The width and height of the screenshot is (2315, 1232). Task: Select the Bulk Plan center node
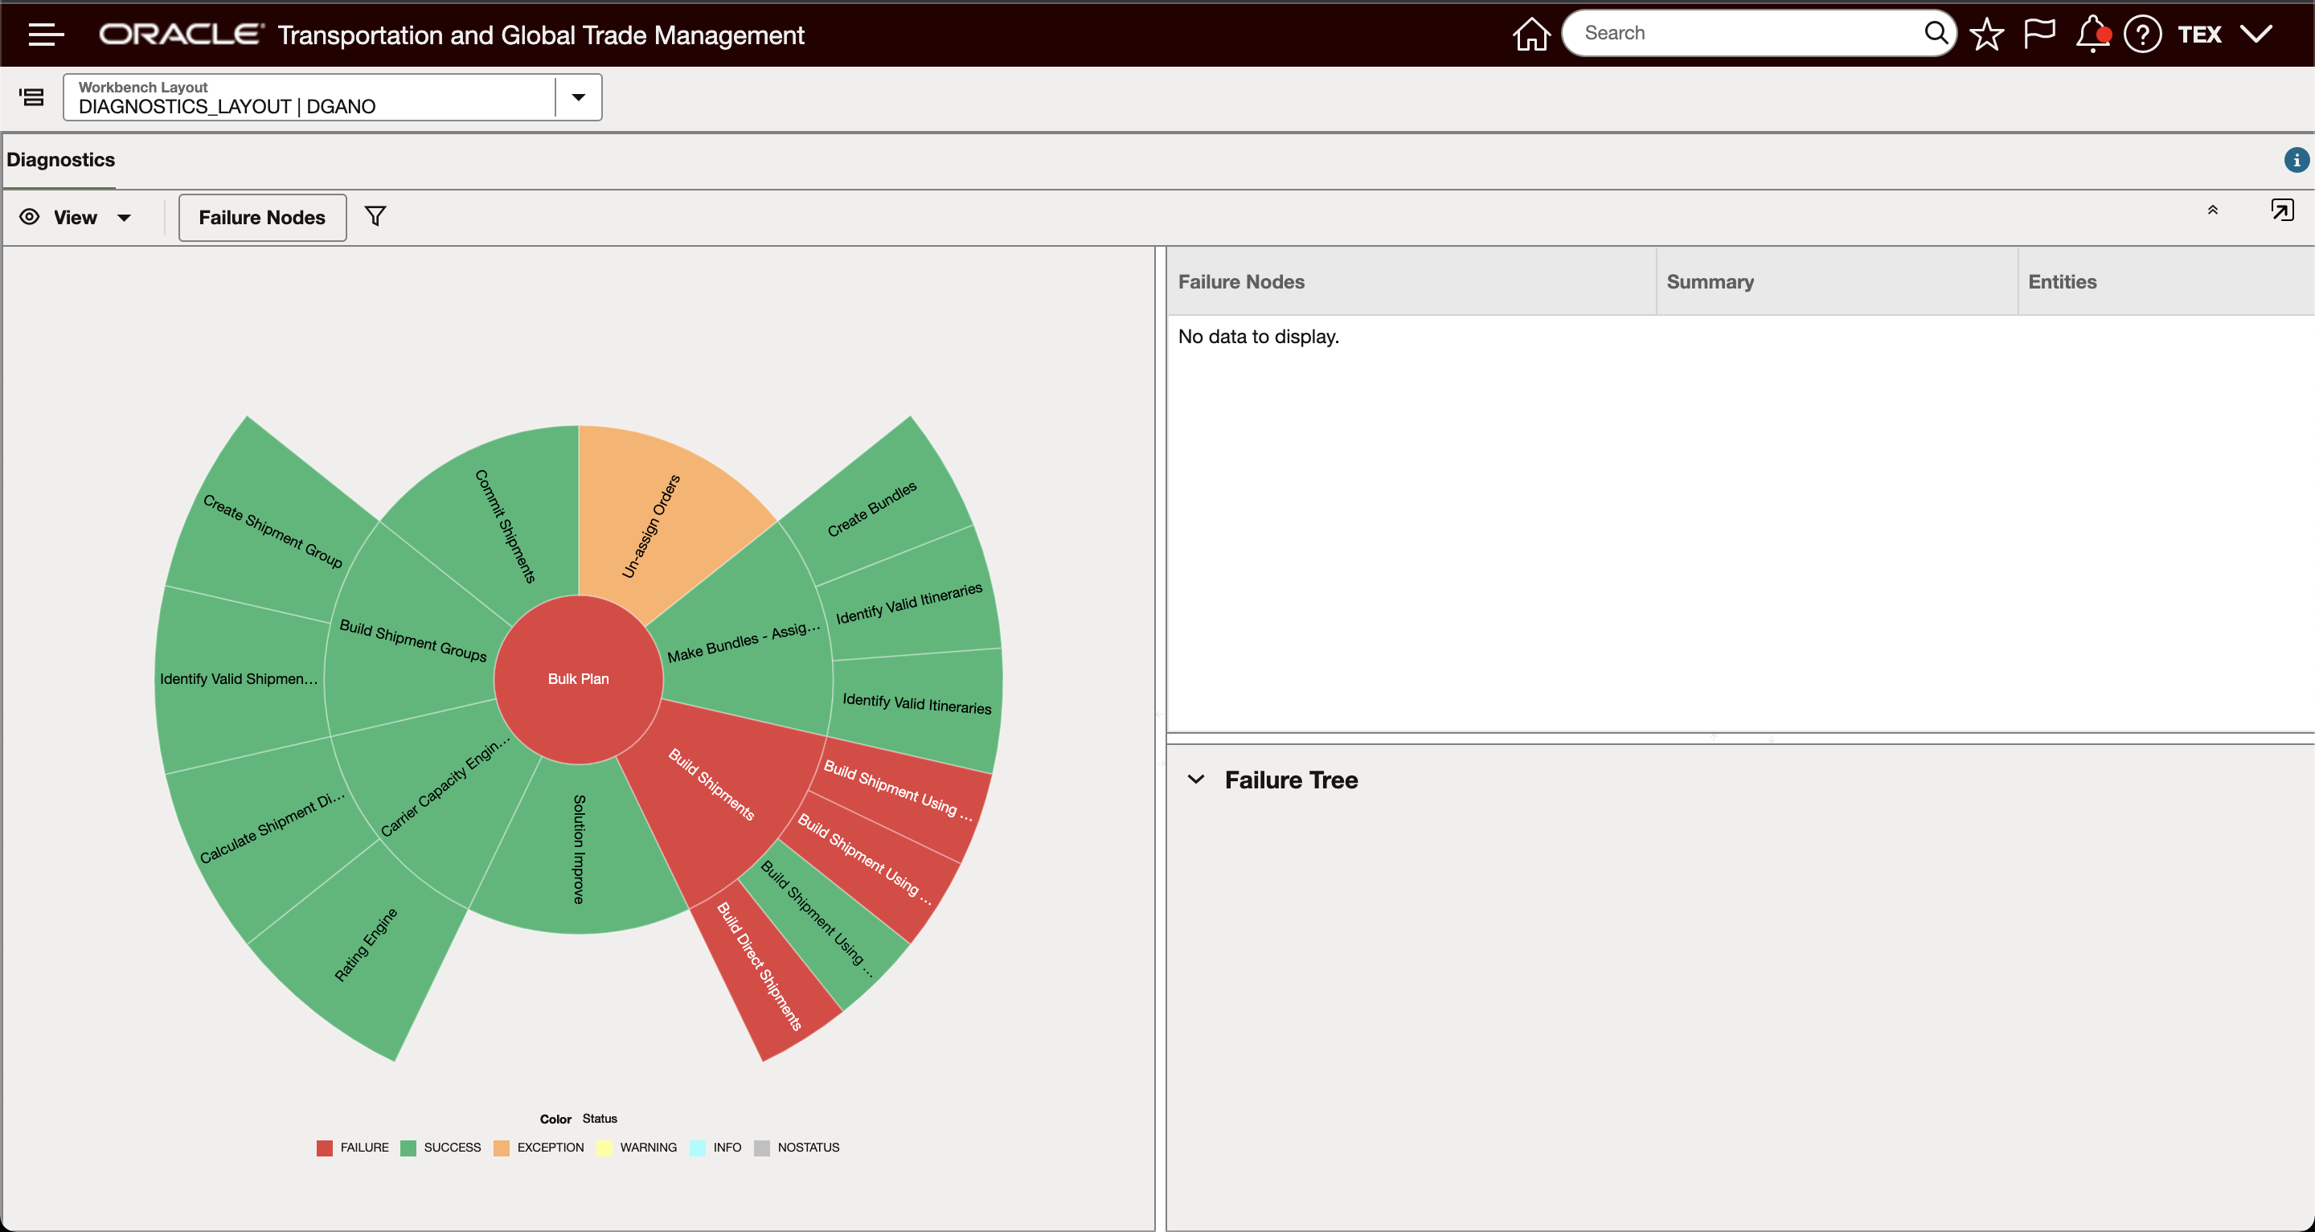[578, 678]
